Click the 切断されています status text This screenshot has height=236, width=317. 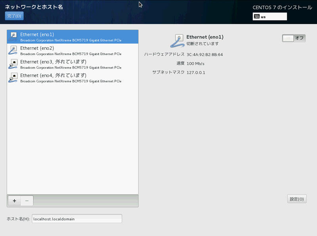[x=202, y=43]
